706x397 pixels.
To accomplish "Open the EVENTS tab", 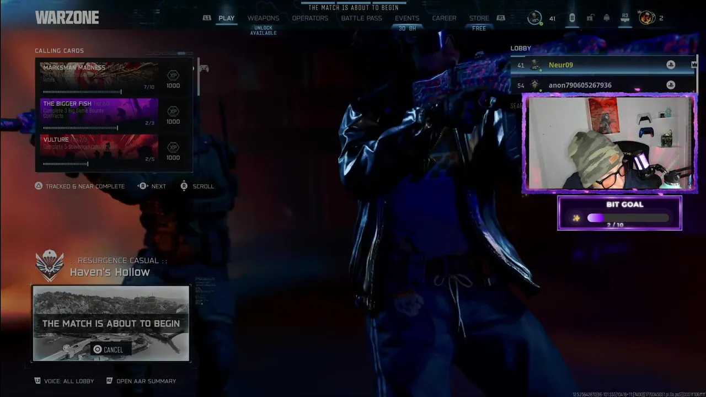I will click(x=407, y=18).
